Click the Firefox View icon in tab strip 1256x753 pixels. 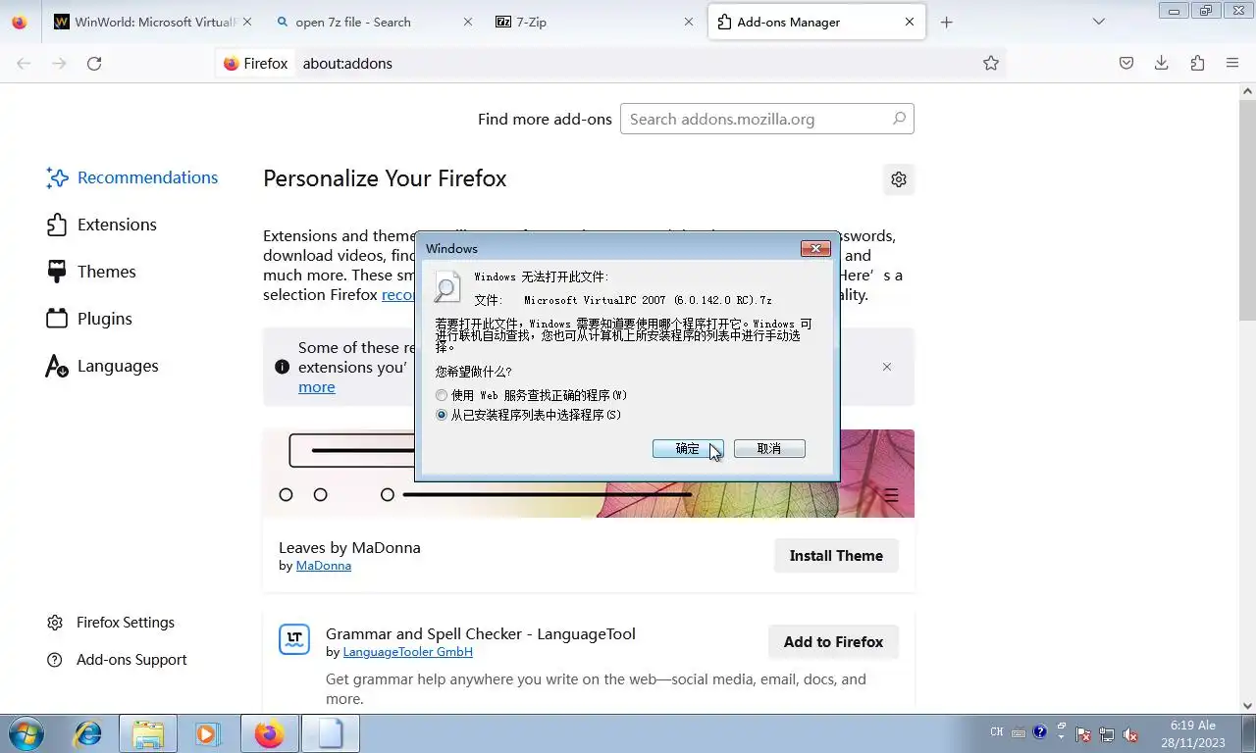click(20, 22)
